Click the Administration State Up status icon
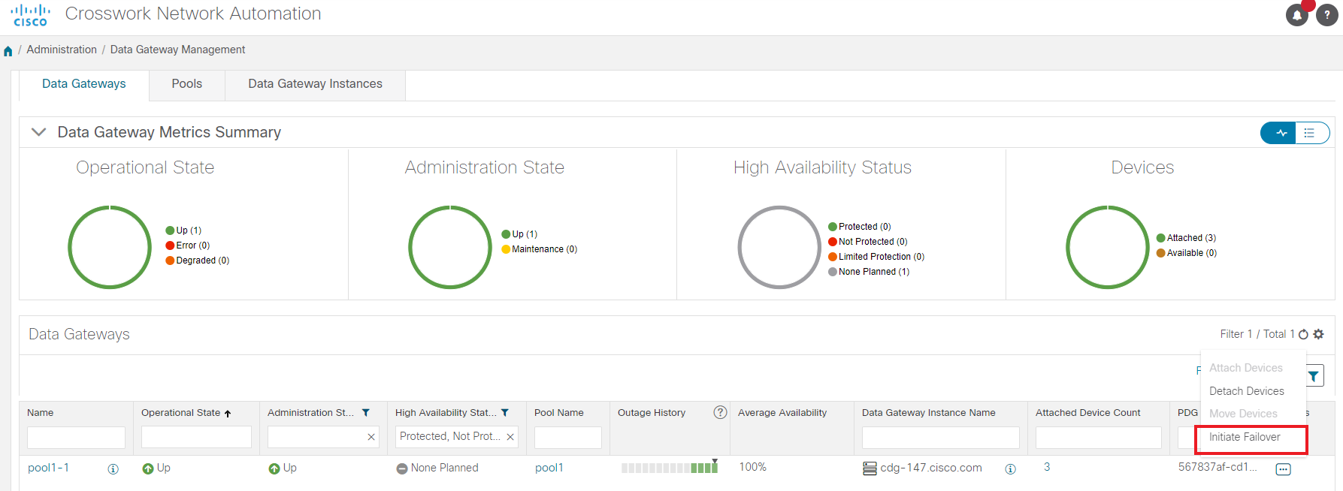Image resolution: width=1343 pixels, height=491 pixels. point(274,468)
